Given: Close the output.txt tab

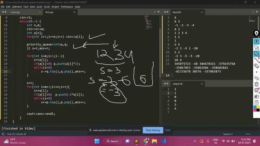Looking at the screenshot, I should 201,84.
